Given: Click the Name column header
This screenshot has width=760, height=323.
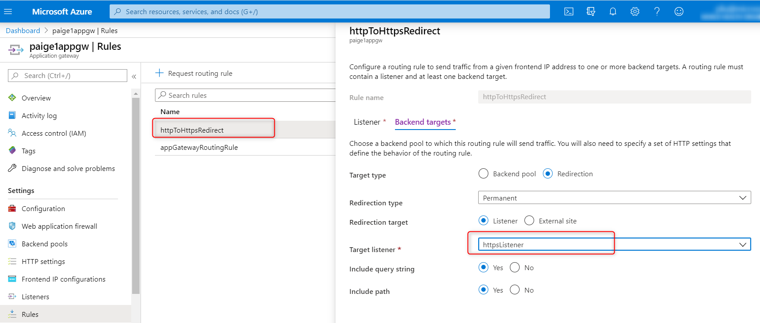Looking at the screenshot, I should coord(170,111).
